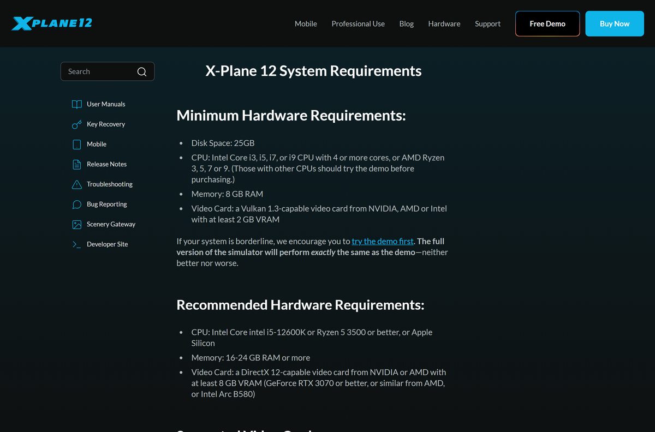Open the Key Recovery sidebar link
This screenshot has width=655, height=432.
(106, 124)
